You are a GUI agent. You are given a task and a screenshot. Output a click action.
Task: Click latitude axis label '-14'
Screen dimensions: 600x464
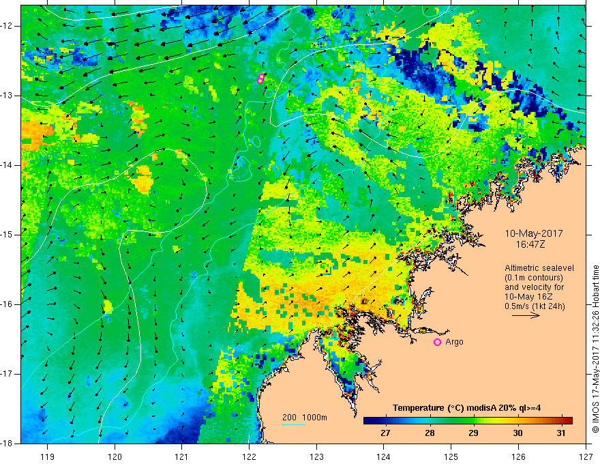tap(7, 165)
